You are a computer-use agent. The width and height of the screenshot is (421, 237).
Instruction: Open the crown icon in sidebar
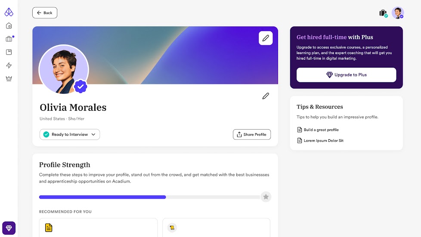point(9,78)
